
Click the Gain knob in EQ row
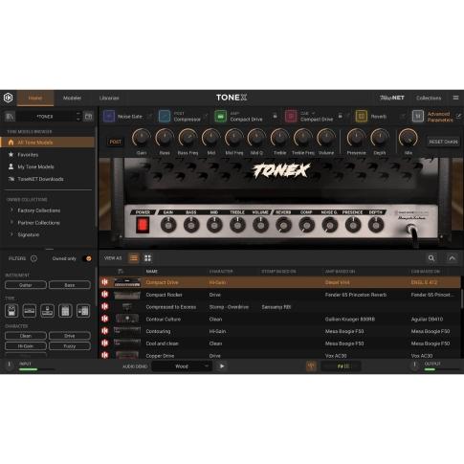click(x=142, y=138)
